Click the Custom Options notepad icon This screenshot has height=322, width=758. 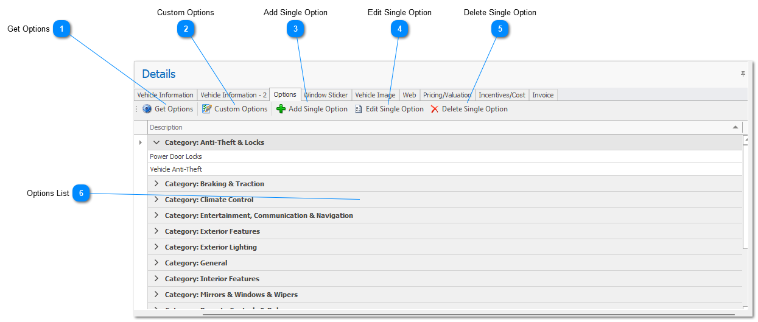pyautogui.click(x=207, y=109)
